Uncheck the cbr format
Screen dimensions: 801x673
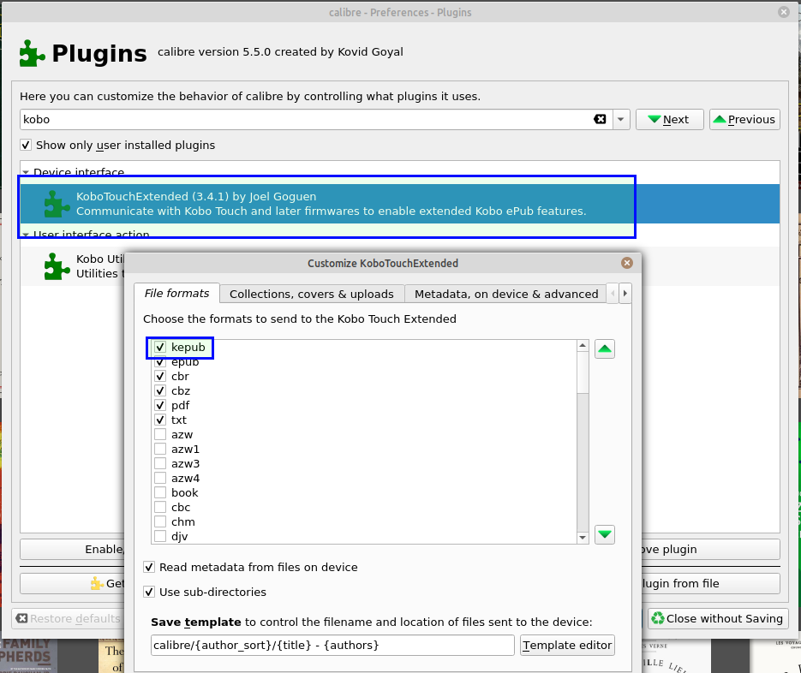pyautogui.click(x=160, y=377)
